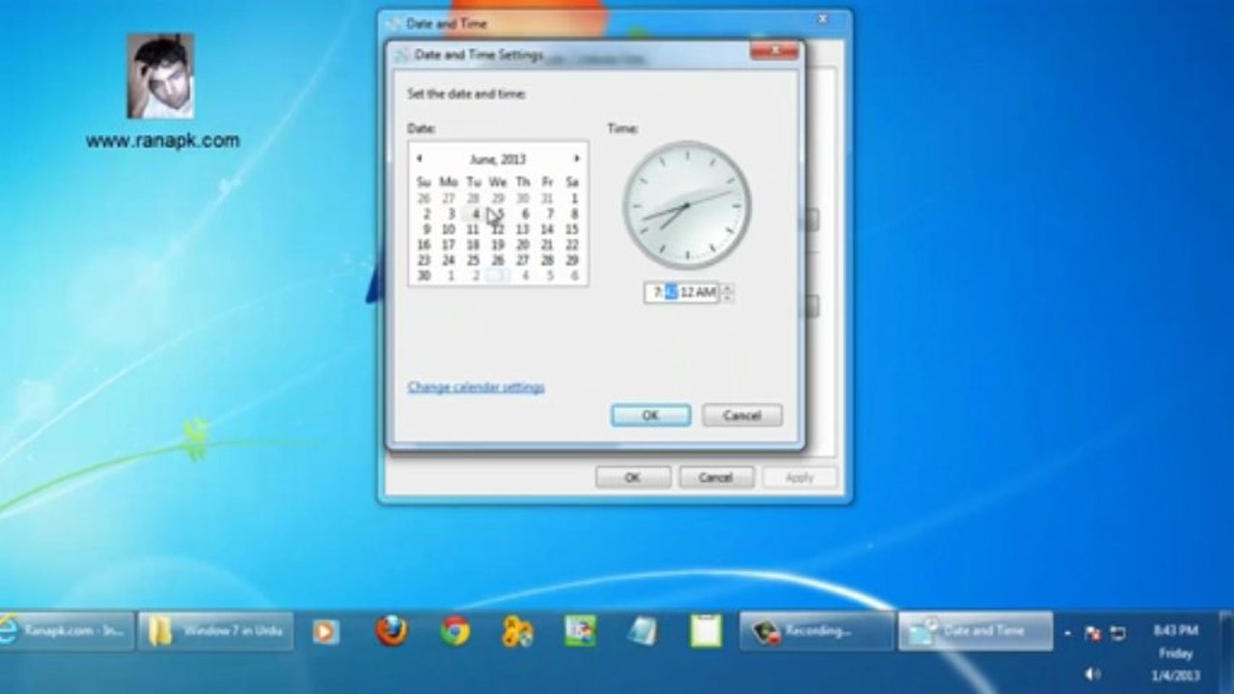Image resolution: width=1234 pixels, height=694 pixels.
Task: Select June 17 in the calendar
Action: [449, 245]
